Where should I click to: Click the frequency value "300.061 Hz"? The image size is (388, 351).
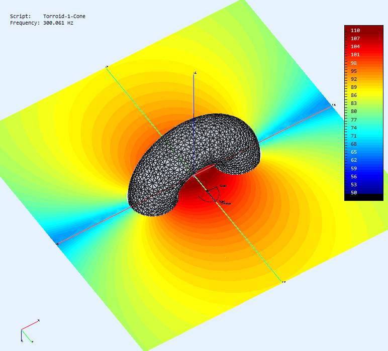click(58, 23)
